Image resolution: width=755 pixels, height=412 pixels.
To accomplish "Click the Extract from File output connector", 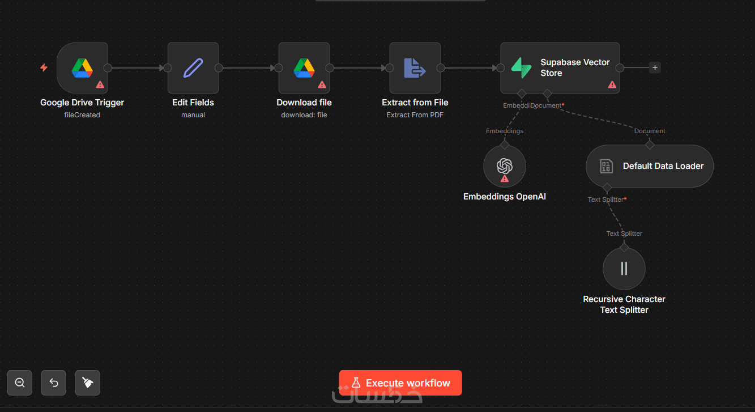I will click(x=441, y=68).
